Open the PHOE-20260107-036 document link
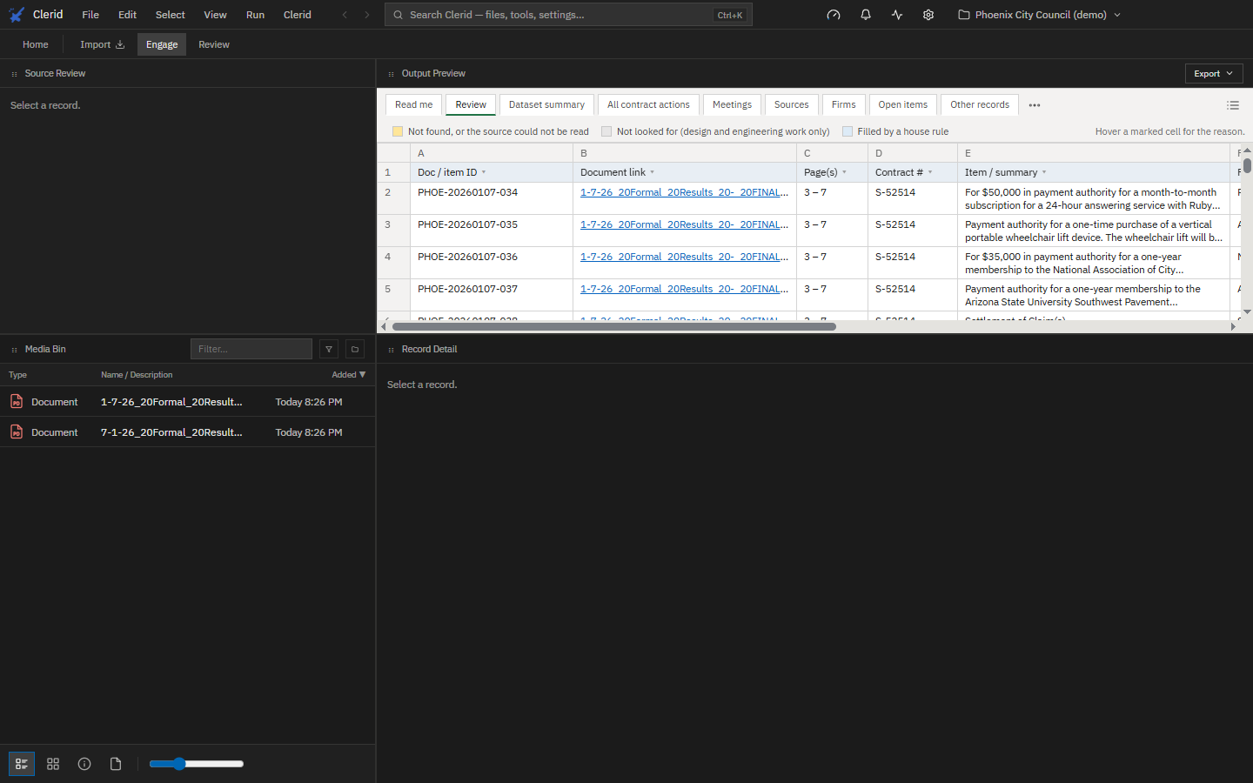 (684, 257)
